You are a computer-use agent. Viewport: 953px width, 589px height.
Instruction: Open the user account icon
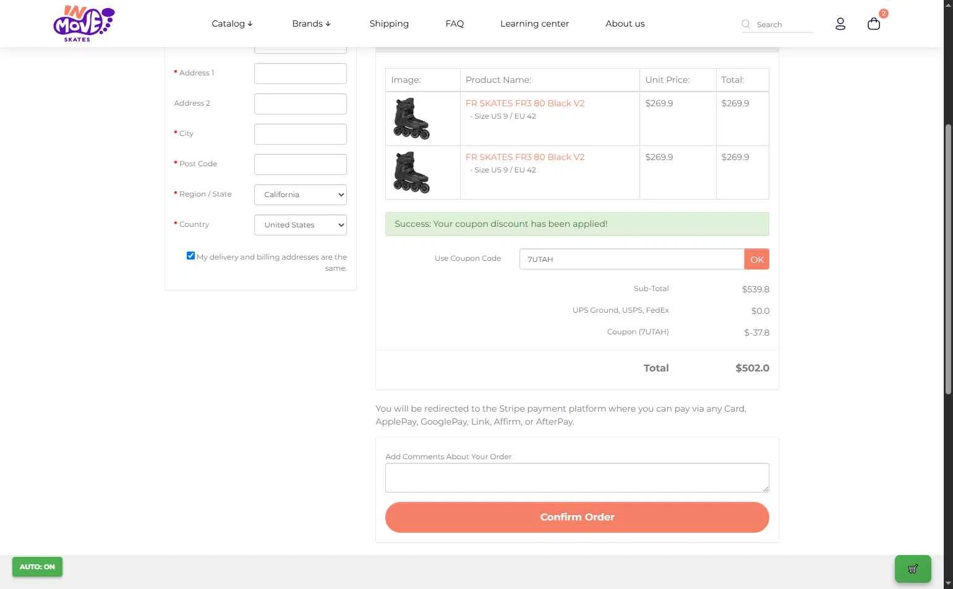[840, 24]
